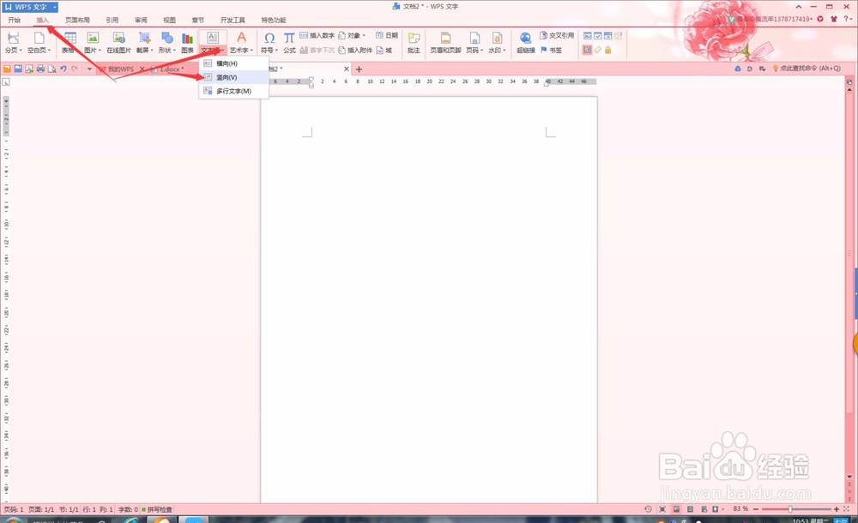The height and width of the screenshot is (523, 858).
Task: Click the save icon in quick access toolbar
Action: pos(18,69)
